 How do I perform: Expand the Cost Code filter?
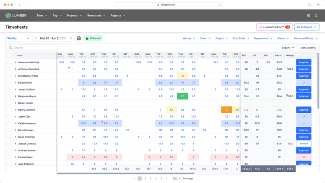(x=241, y=38)
